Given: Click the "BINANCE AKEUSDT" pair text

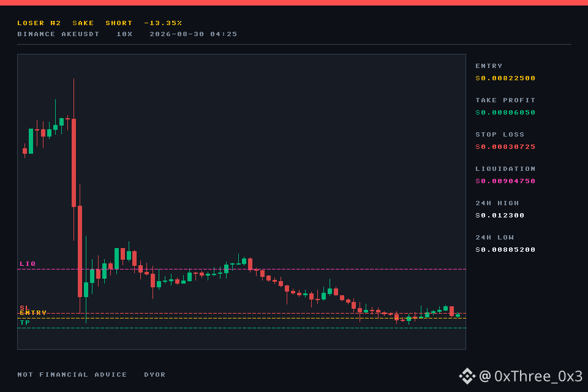Looking at the screenshot, I should pyautogui.click(x=58, y=34).
